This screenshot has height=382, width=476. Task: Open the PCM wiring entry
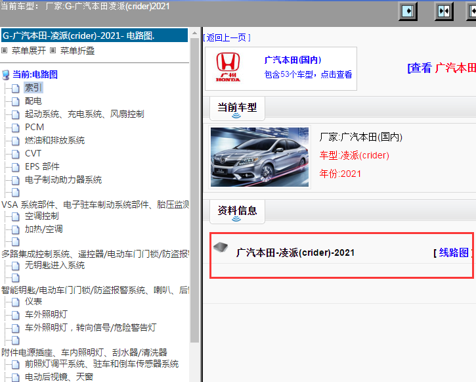pos(34,127)
